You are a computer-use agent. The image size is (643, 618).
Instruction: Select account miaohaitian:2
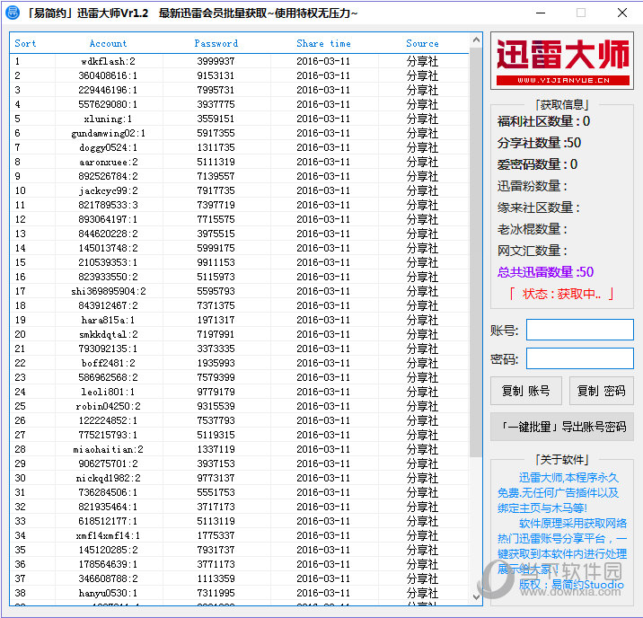tap(109, 449)
